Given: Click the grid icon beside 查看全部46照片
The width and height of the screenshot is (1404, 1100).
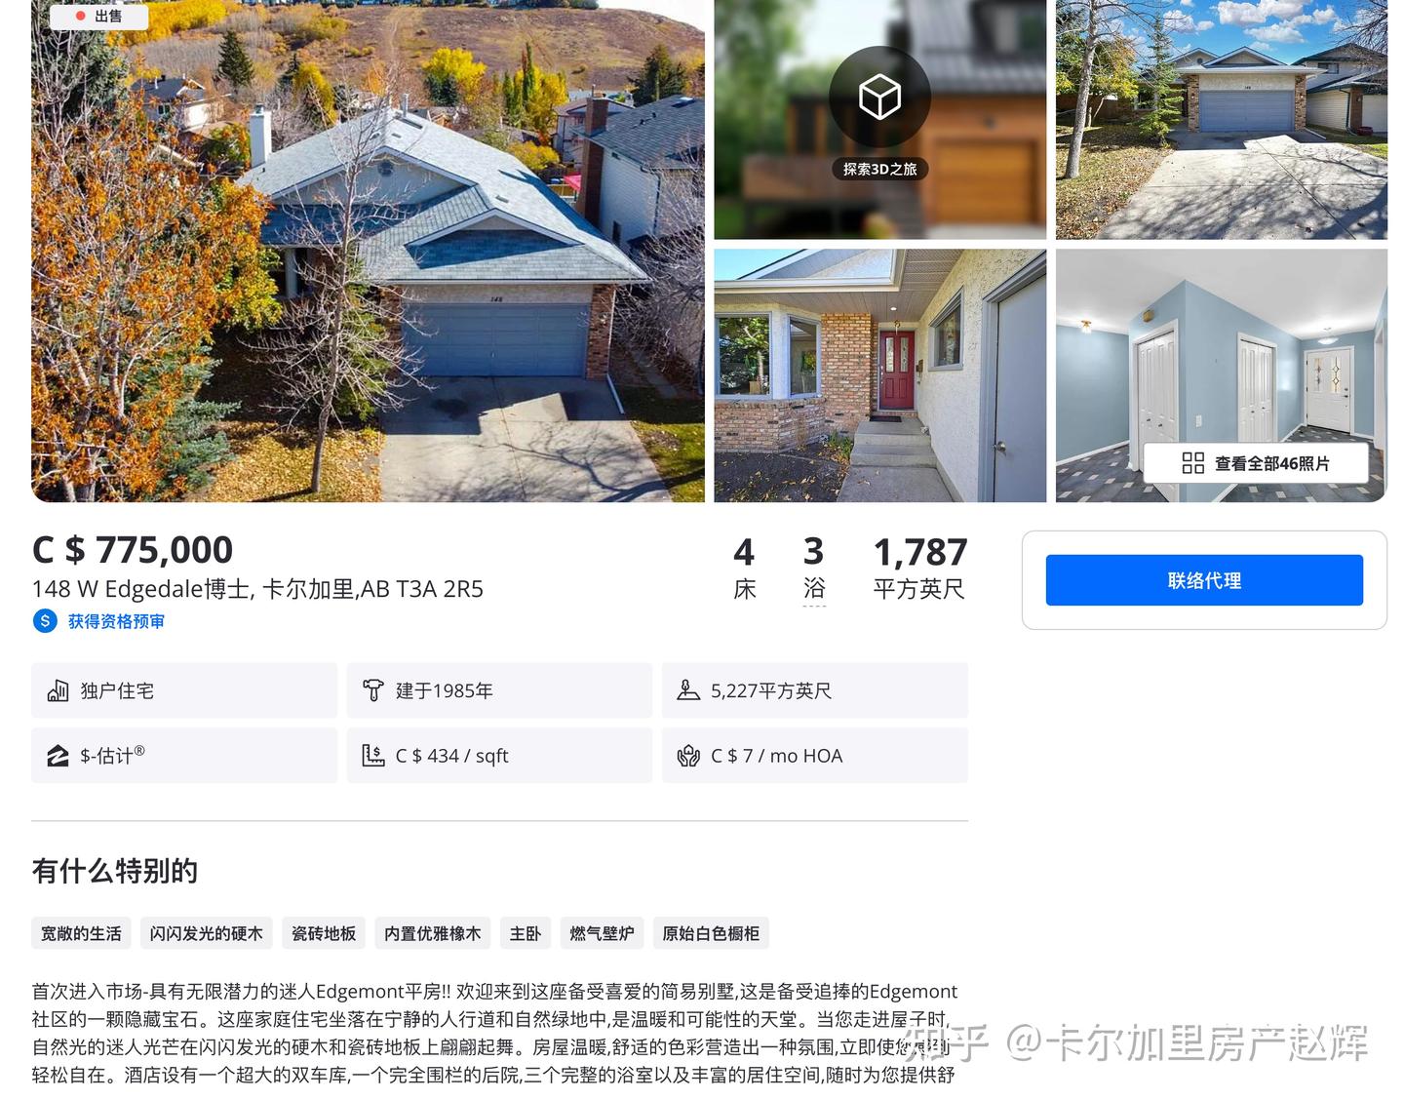Looking at the screenshot, I should point(1192,463).
